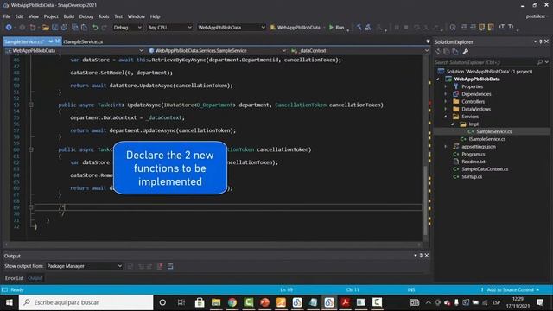Pin the SampleService.cs tab
Screen dimensions: 553x311
coord(50,41)
